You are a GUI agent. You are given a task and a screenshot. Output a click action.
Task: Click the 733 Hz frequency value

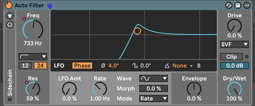pyautogui.click(x=33, y=43)
